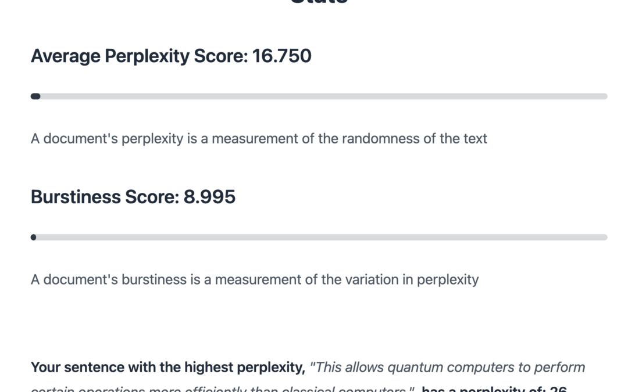This screenshot has height=392, width=628.
Task: Select the 8.995 burstiness score value
Action: click(210, 197)
